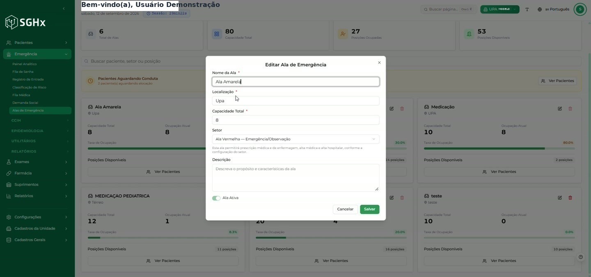591x277 pixels.
Task: Click the teste card edit icon
Action: 560,198
